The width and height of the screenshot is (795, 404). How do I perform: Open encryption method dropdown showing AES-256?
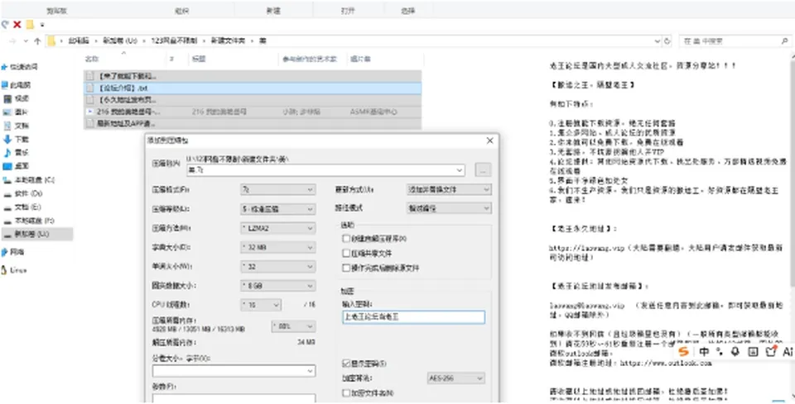click(455, 378)
